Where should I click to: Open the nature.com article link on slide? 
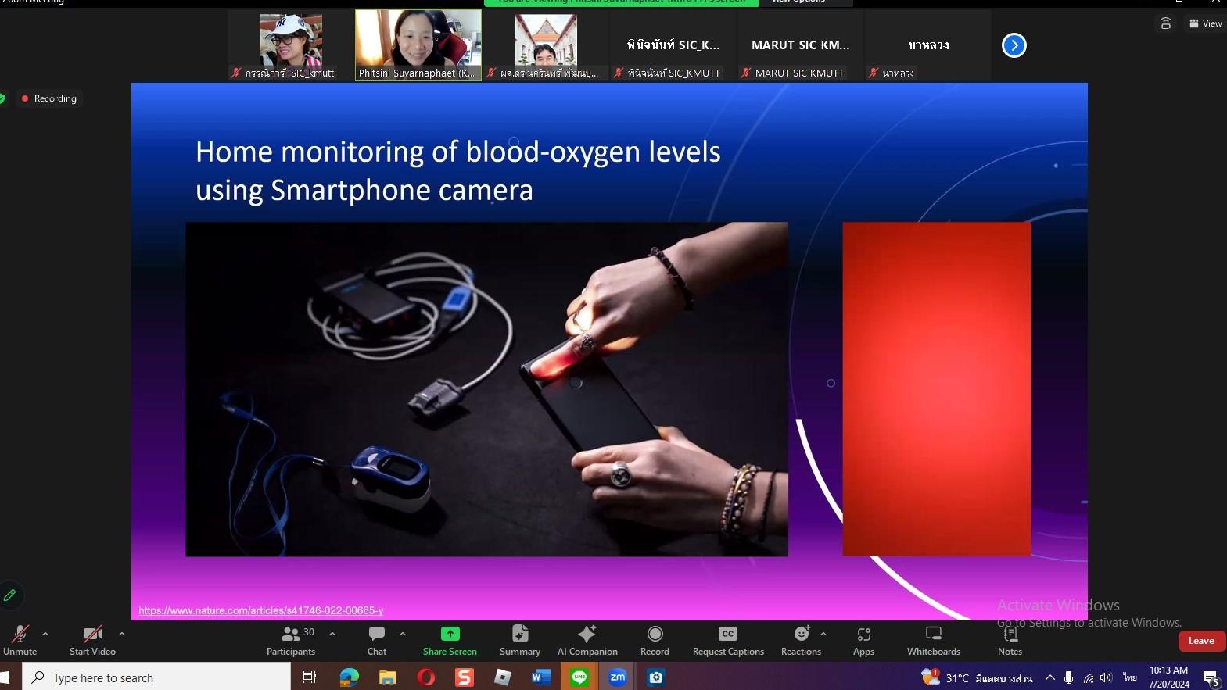[261, 610]
